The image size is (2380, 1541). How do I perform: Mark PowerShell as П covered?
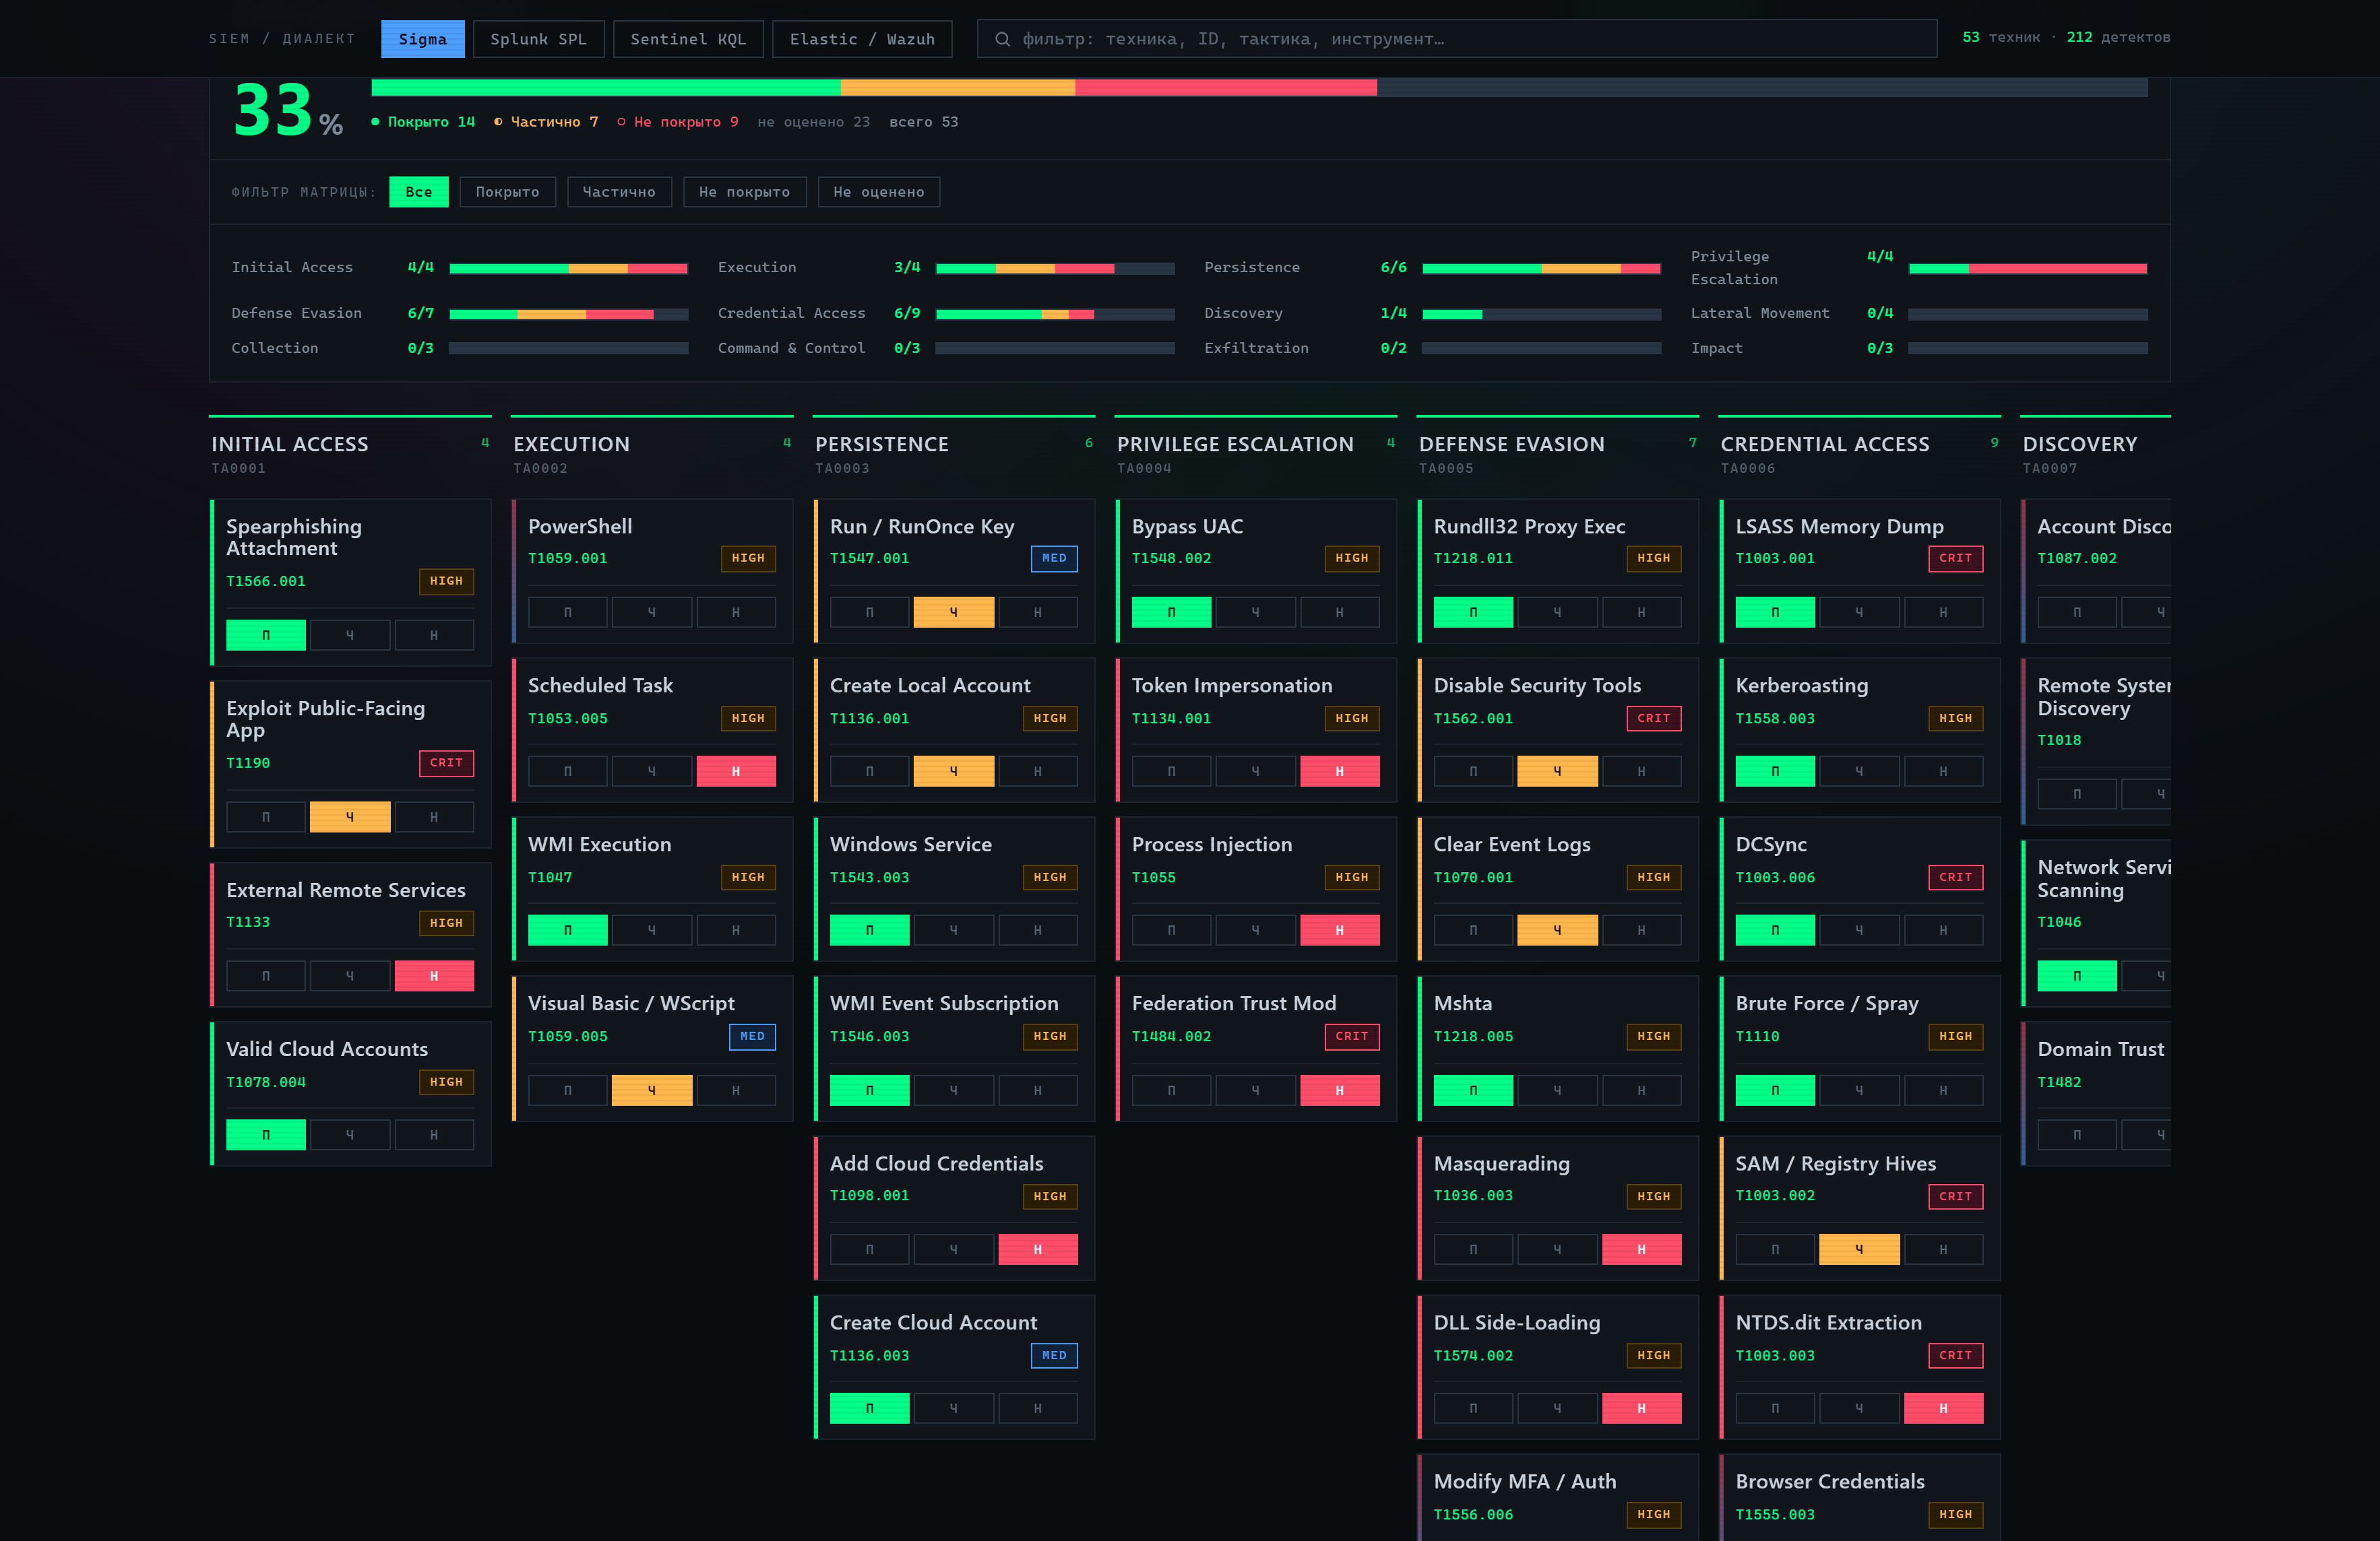tap(568, 613)
